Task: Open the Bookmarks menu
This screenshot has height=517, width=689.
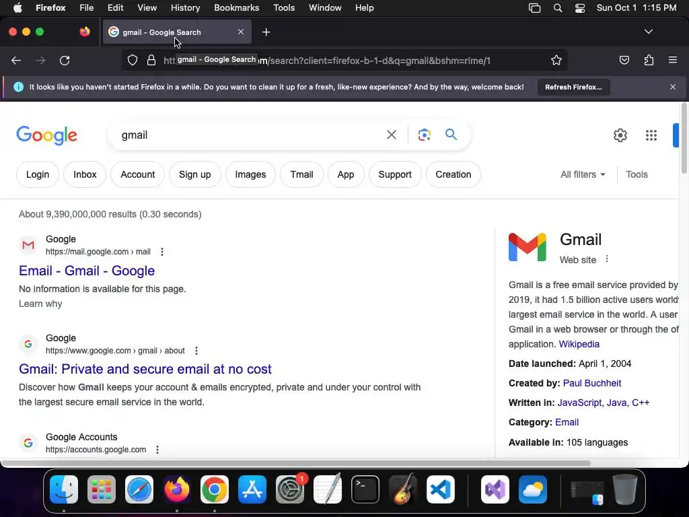Action: tap(236, 8)
